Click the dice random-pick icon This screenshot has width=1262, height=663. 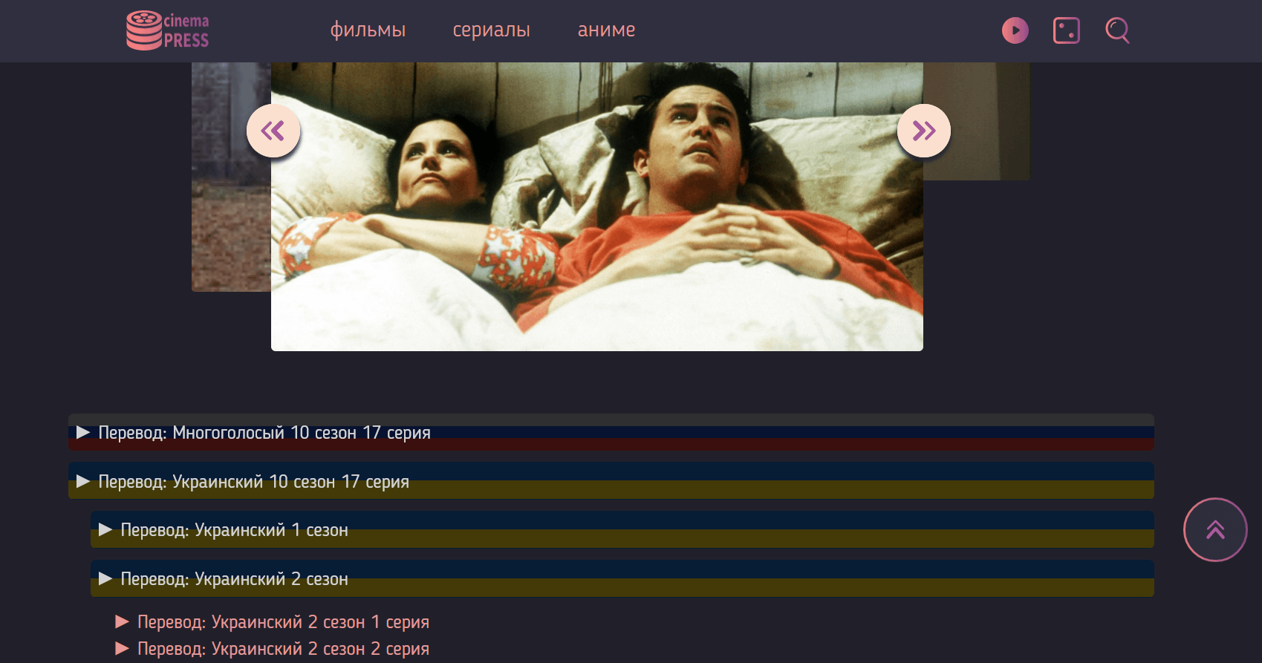(x=1066, y=30)
